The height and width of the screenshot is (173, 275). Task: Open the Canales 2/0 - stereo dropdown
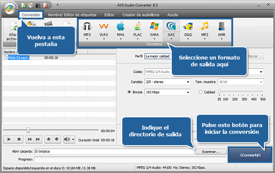168,81
